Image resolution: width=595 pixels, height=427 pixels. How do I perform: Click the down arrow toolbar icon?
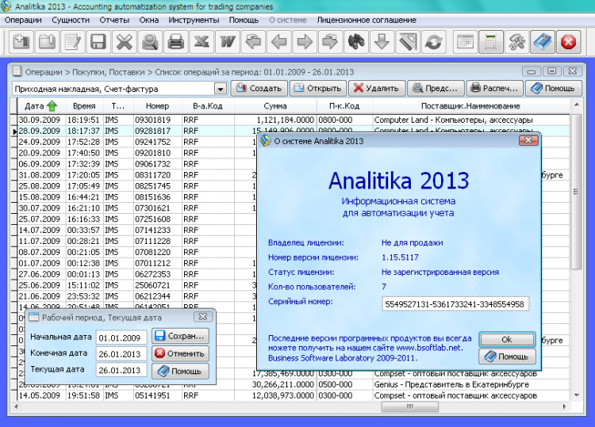[382, 42]
